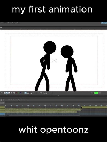Click frame 42 on the timeline ruler
107x142 pixels.
coord(39,105)
